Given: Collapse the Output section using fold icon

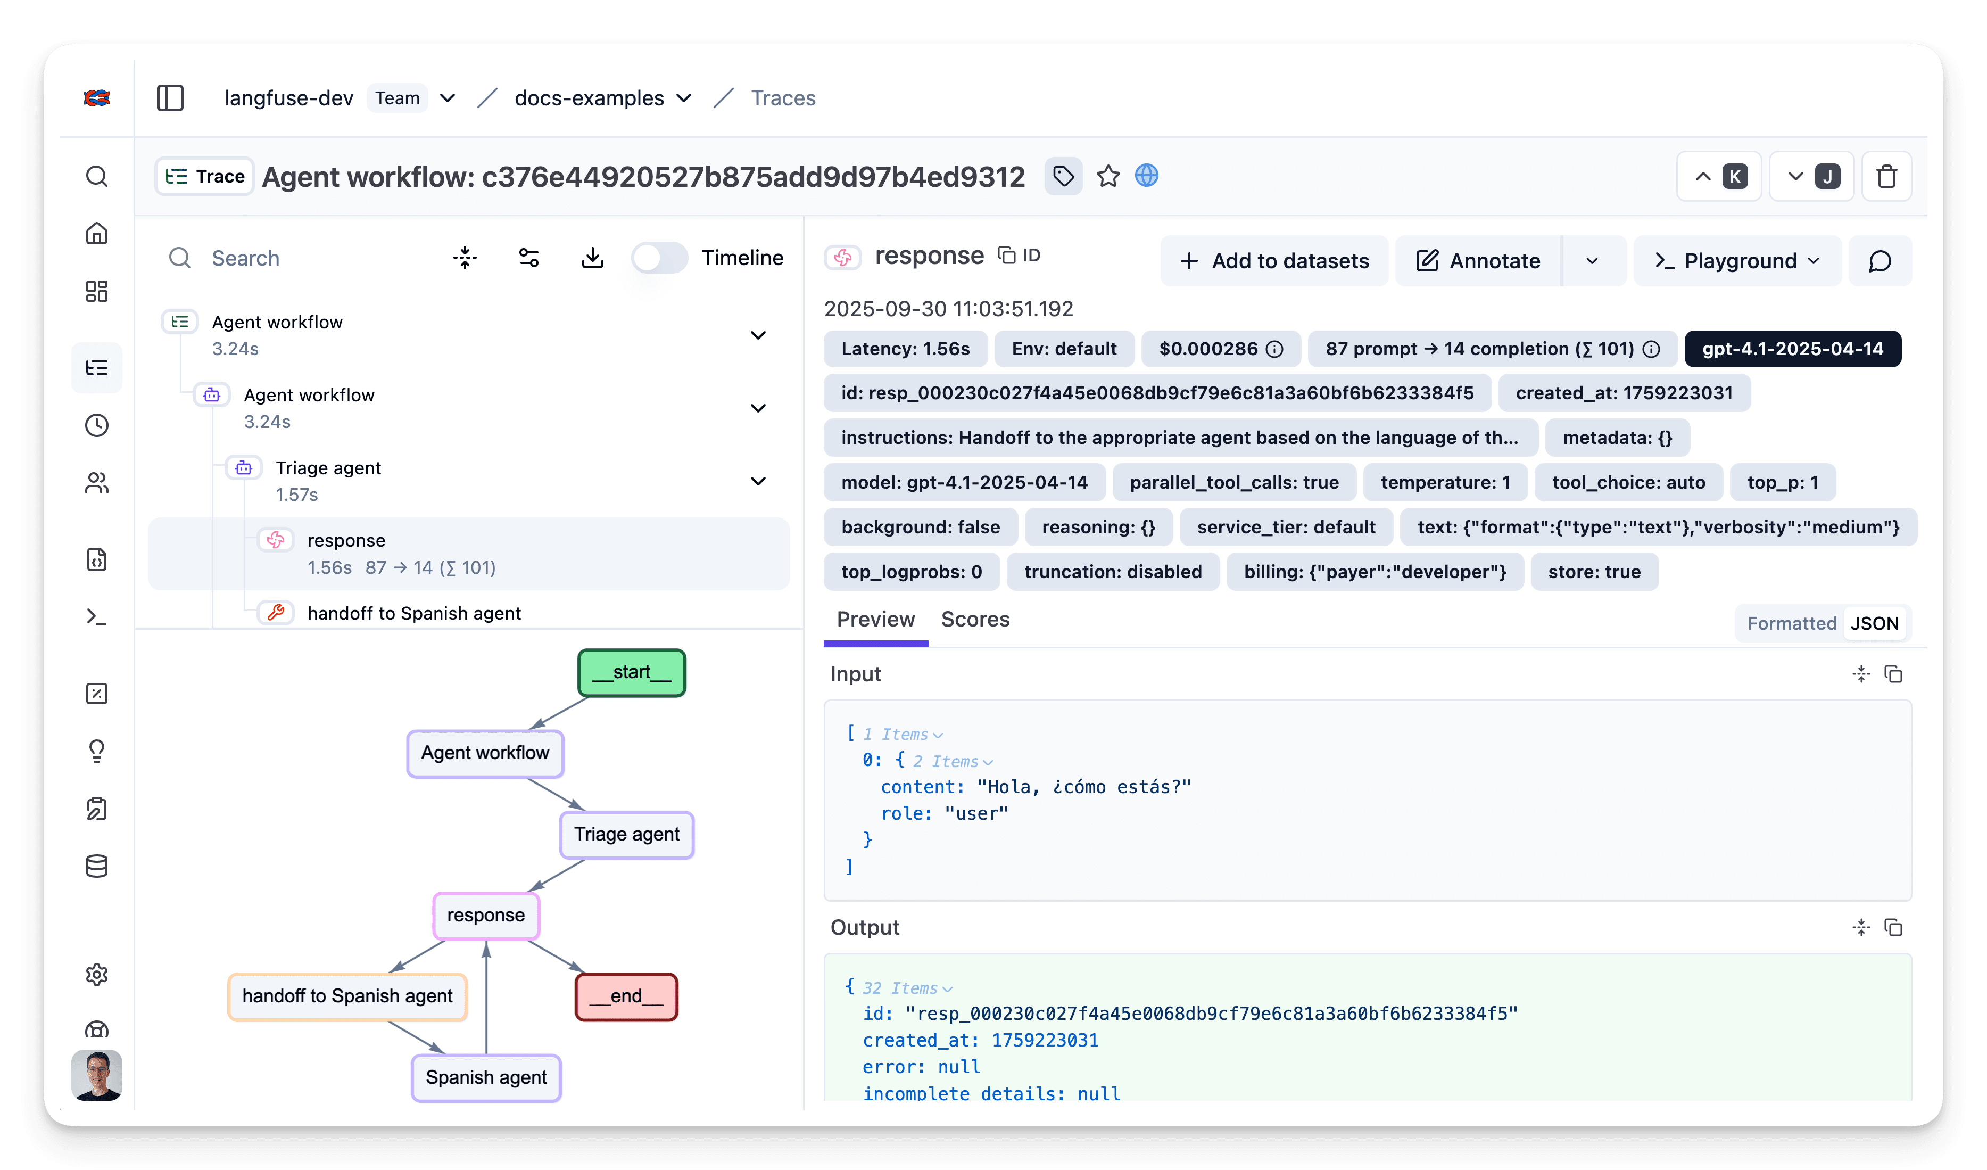Looking at the screenshot, I should [1861, 927].
